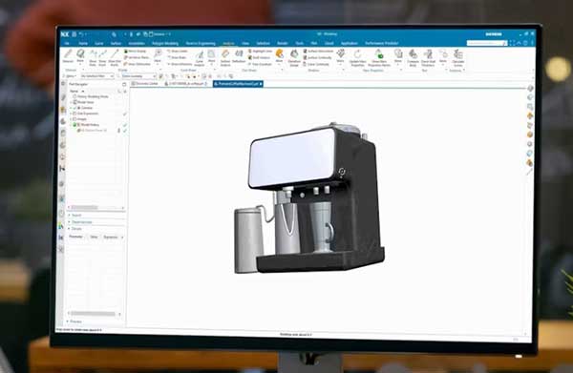The width and height of the screenshot is (573, 373).
Task: Click the Show Knots icon
Action: tap(102, 58)
